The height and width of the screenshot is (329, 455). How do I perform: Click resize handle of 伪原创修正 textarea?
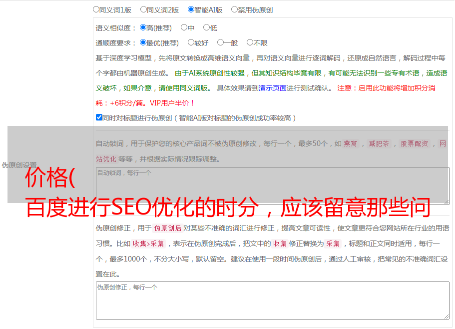446,315
